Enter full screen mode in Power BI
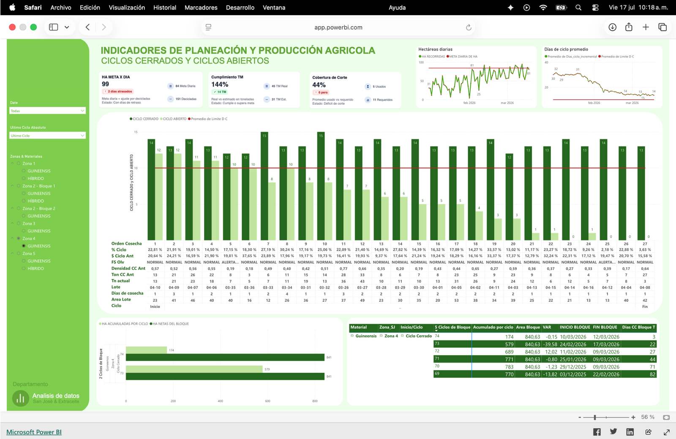676x439 pixels. pos(667,432)
